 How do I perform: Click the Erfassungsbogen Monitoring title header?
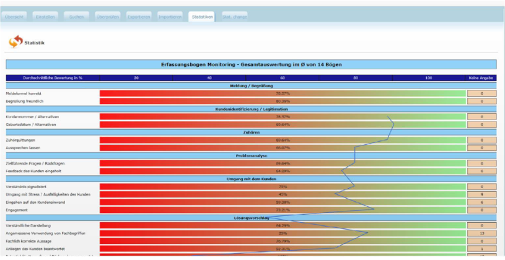coord(251,64)
